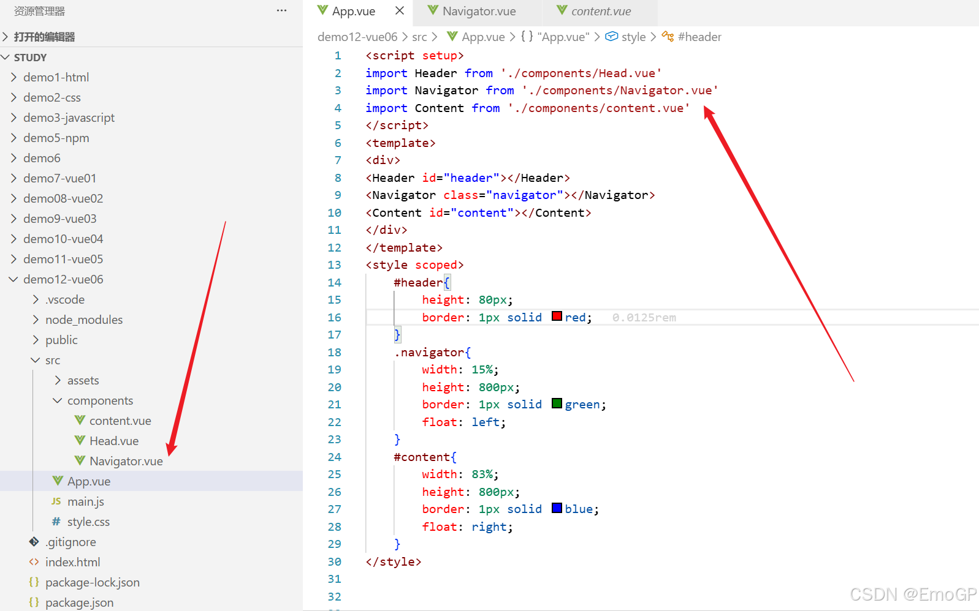Switch to the content.vue tab
Image resolution: width=979 pixels, height=611 pixels.
[x=601, y=11]
